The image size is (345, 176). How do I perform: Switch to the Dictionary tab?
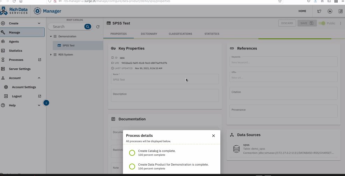coord(149,34)
